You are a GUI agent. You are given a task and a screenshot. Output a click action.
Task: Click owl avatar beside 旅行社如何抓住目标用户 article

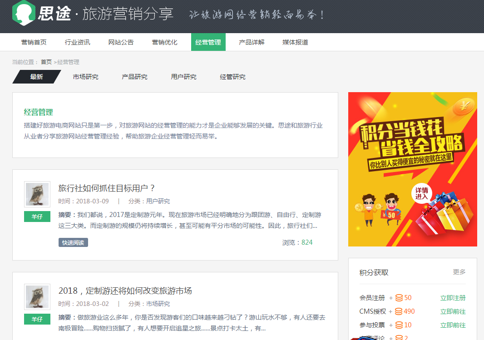(x=37, y=194)
